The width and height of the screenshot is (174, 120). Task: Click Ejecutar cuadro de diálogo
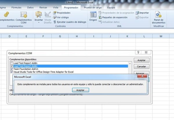68,22
